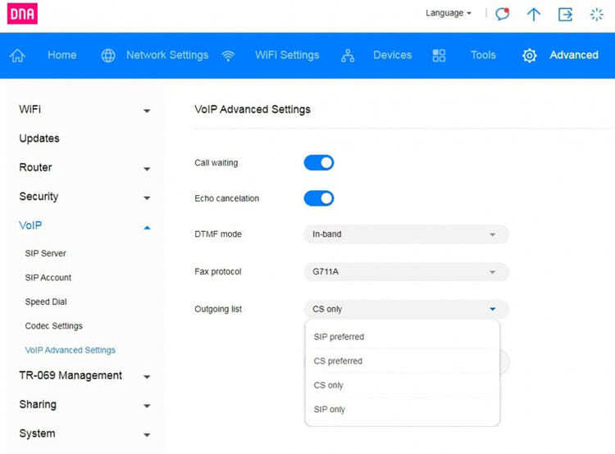
Task: Expand the TR-069 Management section arrow
Action: tap(147, 377)
